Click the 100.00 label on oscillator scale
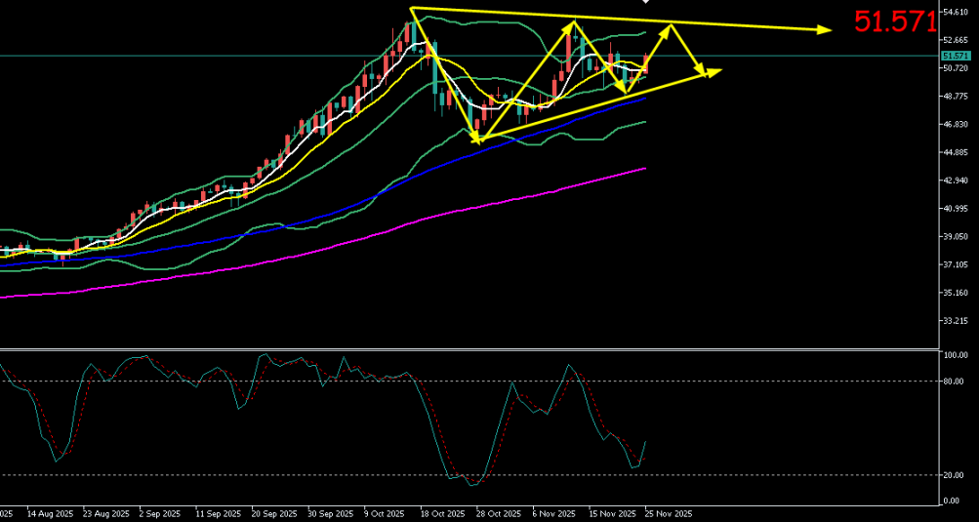The width and height of the screenshot is (979, 522). point(955,356)
